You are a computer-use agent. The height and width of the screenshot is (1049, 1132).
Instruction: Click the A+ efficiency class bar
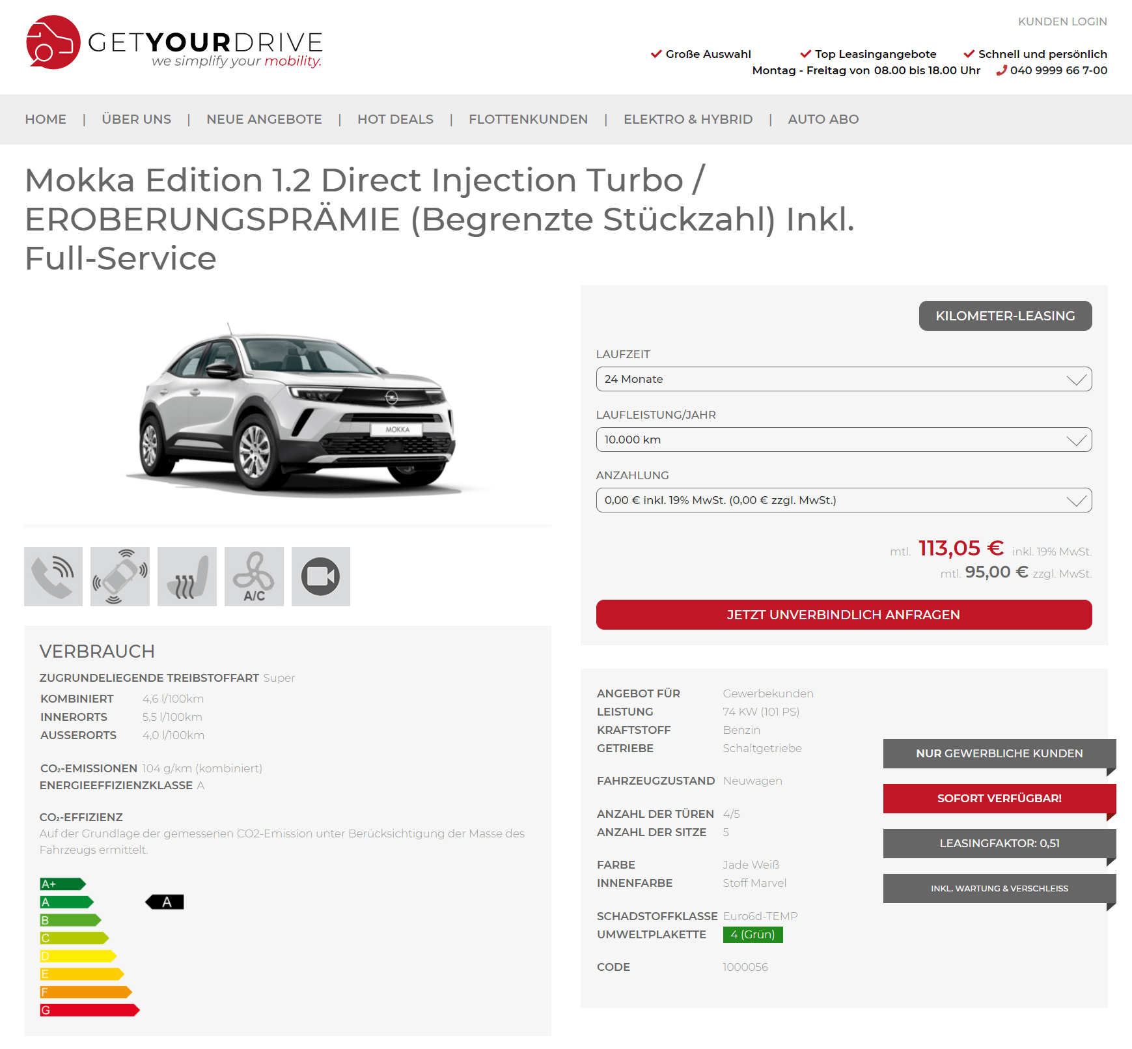click(62, 884)
